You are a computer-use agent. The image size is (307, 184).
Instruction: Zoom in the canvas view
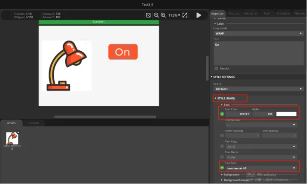(163, 15)
